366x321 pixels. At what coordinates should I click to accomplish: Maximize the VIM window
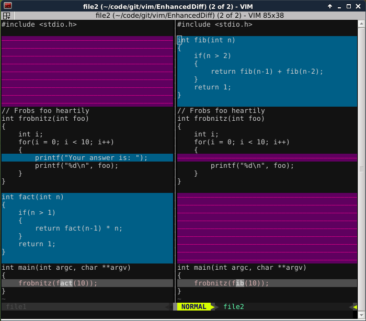(x=349, y=6)
